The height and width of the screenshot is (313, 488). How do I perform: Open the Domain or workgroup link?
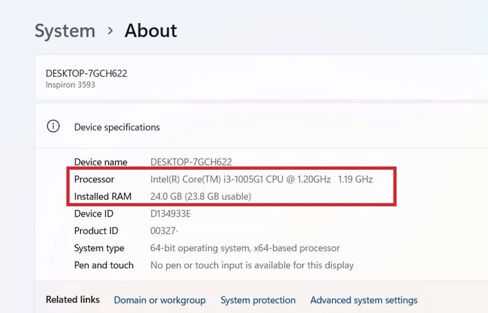(x=159, y=300)
